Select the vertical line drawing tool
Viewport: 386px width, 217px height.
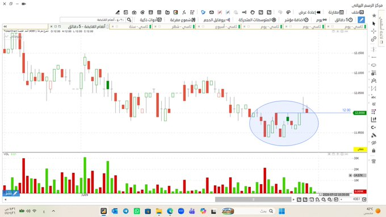pos(374,49)
